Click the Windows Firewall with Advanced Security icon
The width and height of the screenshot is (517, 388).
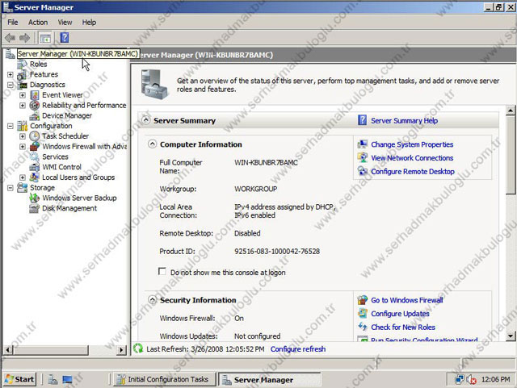pos(34,146)
